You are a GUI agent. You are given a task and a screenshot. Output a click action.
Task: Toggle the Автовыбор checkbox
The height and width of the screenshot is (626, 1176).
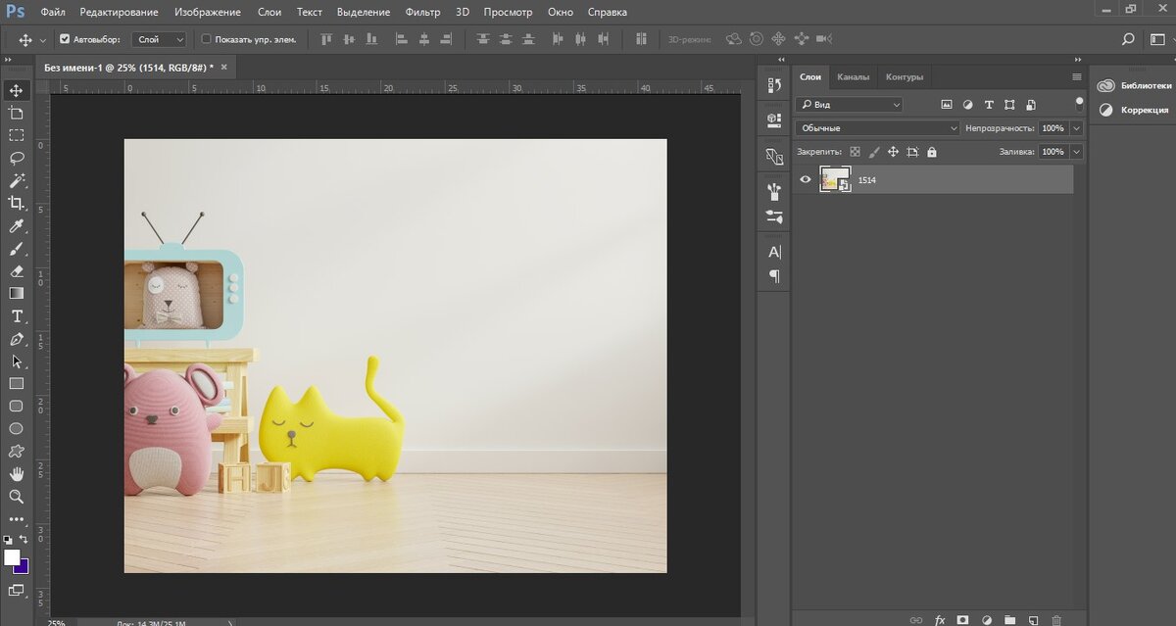65,39
